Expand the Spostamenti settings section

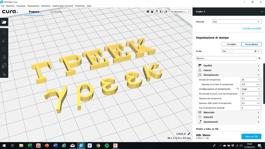click(x=229, y=122)
